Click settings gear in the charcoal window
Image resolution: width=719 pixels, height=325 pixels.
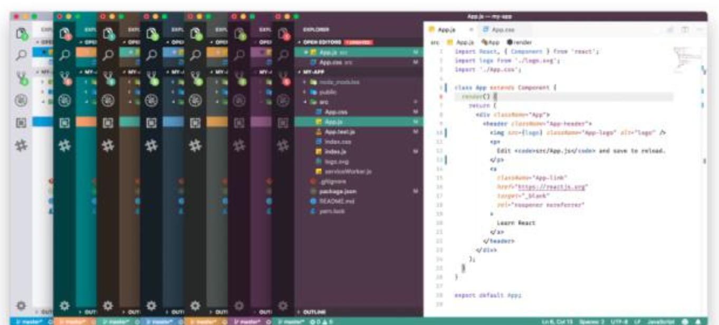point(196,305)
